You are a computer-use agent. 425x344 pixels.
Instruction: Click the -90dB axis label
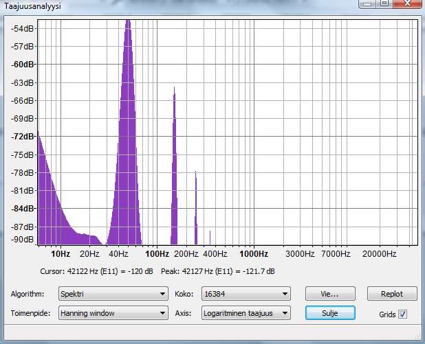23,240
